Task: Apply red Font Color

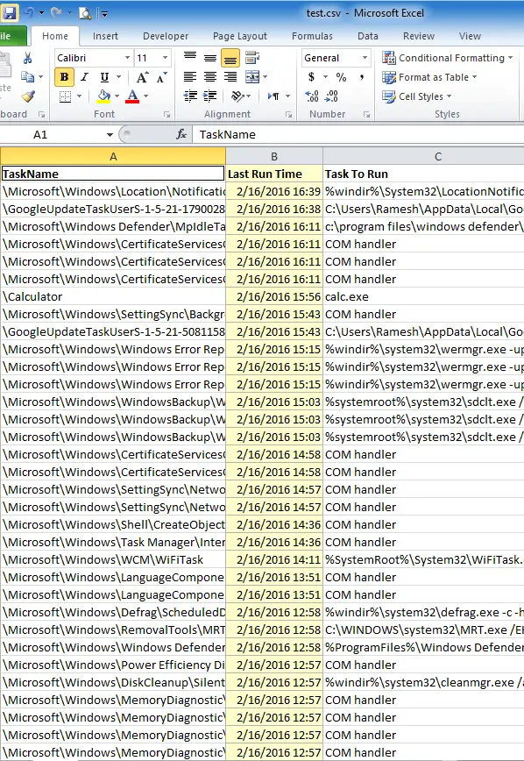Action: (132, 96)
